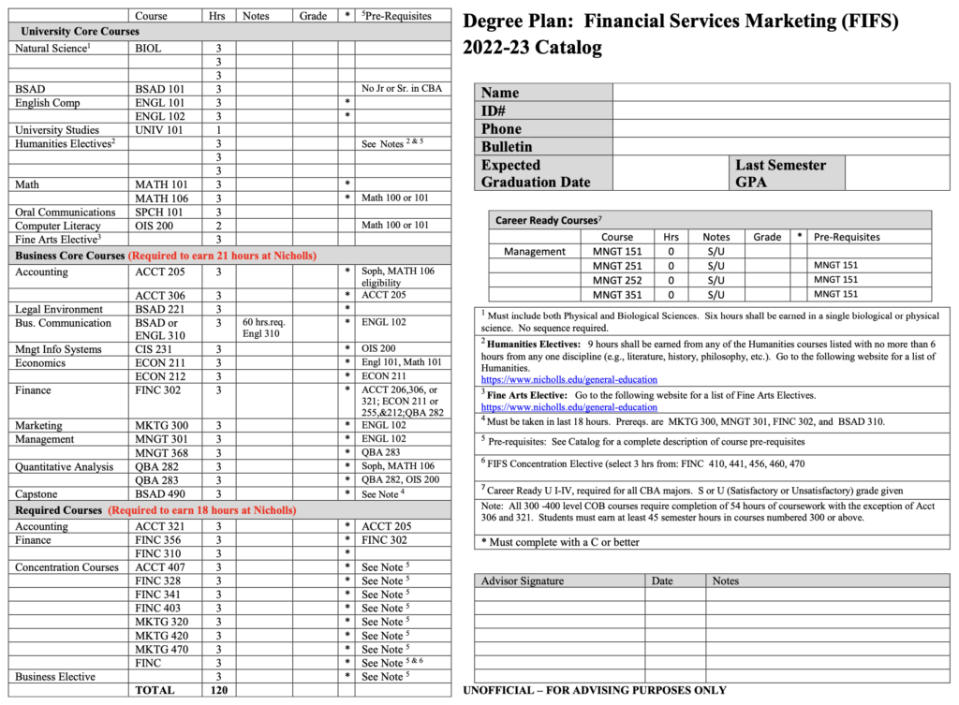The width and height of the screenshot is (959, 705).
Task: Click the Advisor Signature column header
Action: click(560, 580)
